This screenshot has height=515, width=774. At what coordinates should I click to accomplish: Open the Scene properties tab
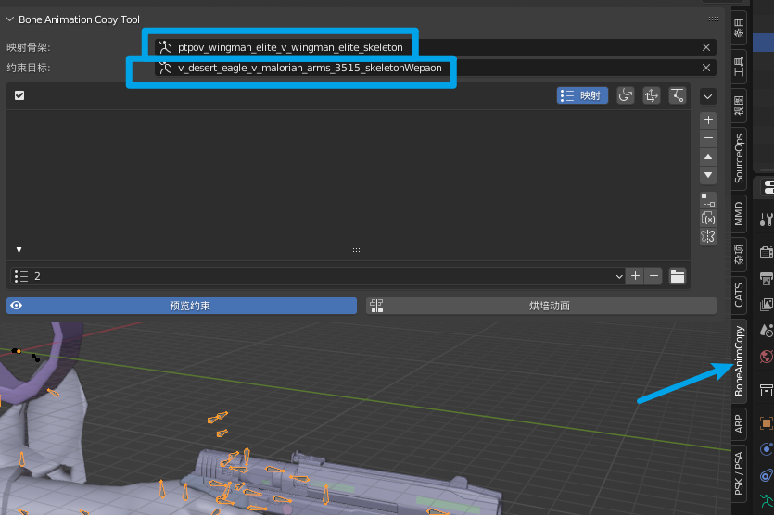(x=766, y=330)
